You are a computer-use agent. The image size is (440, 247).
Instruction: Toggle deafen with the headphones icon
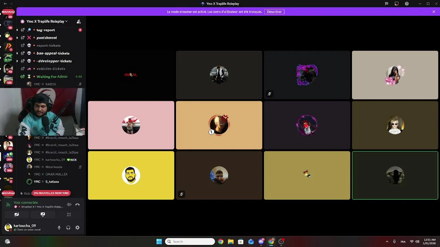coord(68,227)
